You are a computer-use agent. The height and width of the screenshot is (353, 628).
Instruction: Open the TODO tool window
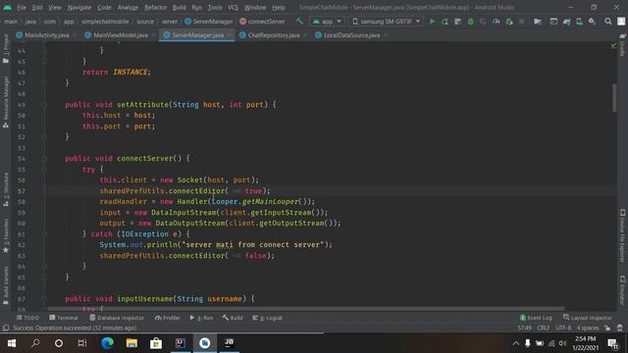pos(27,318)
